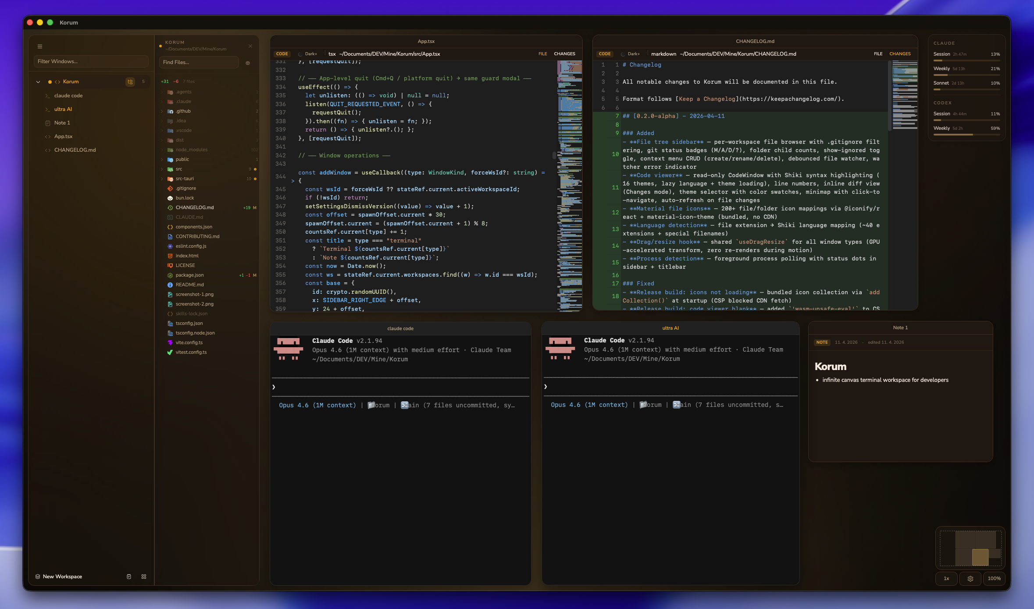Focus the Find Files input
This screenshot has width=1034, height=609.
pyautogui.click(x=199, y=62)
